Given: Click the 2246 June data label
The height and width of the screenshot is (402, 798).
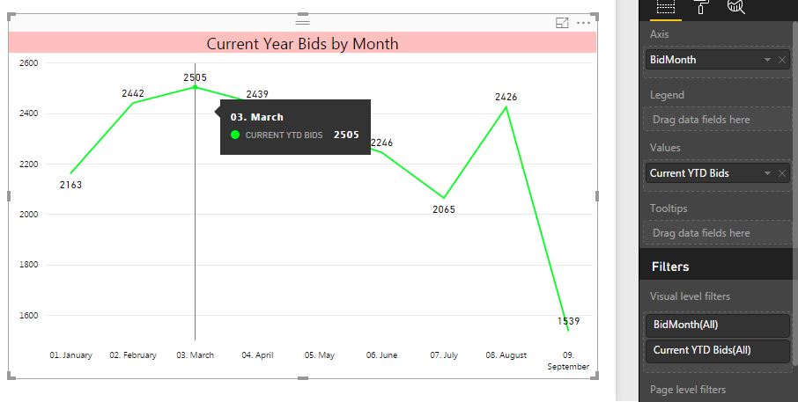Looking at the screenshot, I should coord(381,143).
